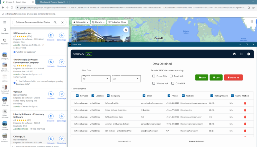257x147 pixels.
Task: Click the Gobucapy Pro badge
Action: click(89, 54)
